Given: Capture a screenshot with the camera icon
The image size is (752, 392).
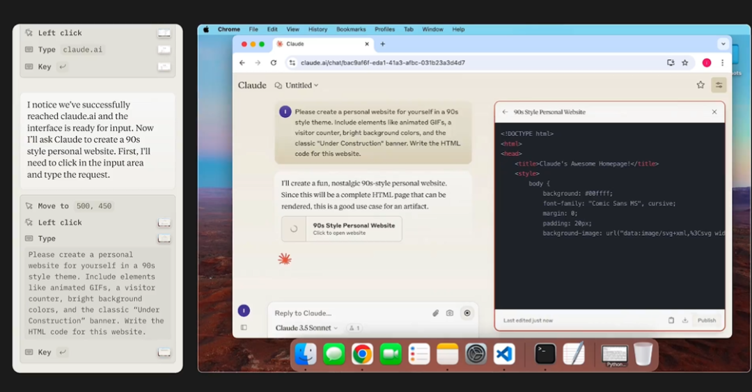Looking at the screenshot, I should point(449,313).
